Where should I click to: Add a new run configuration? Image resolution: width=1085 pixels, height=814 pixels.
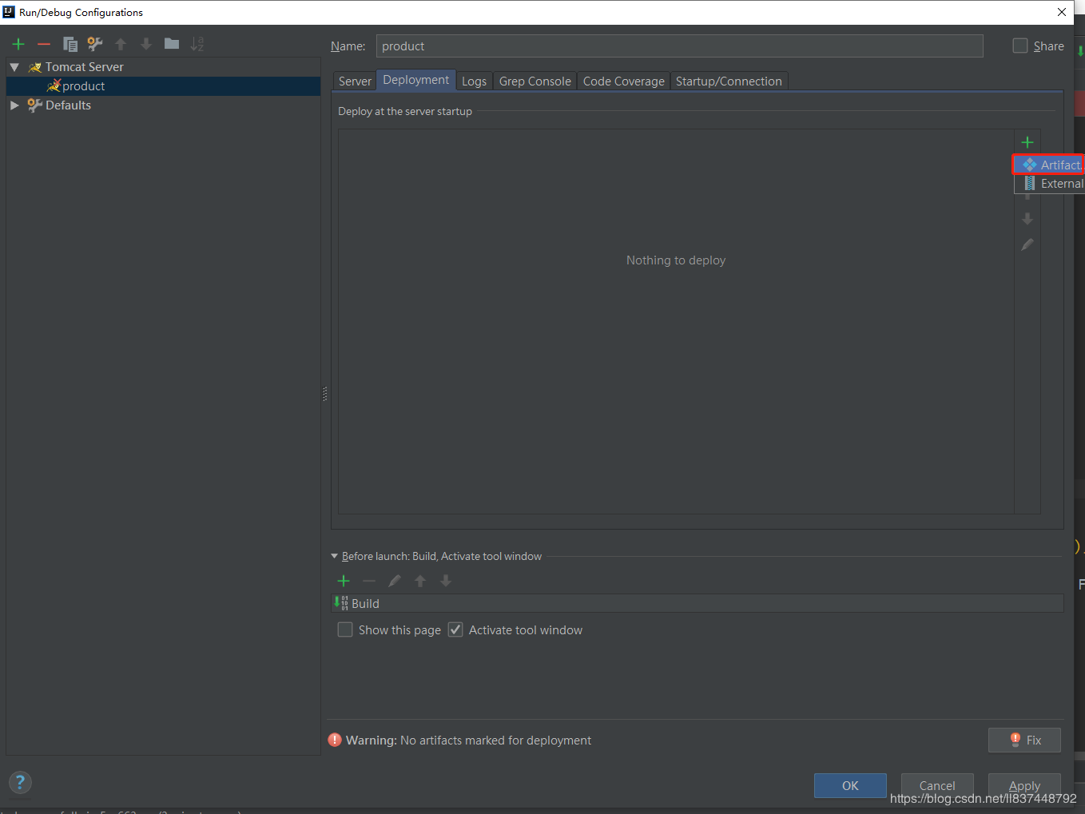pyautogui.click(x=18, y=44)
